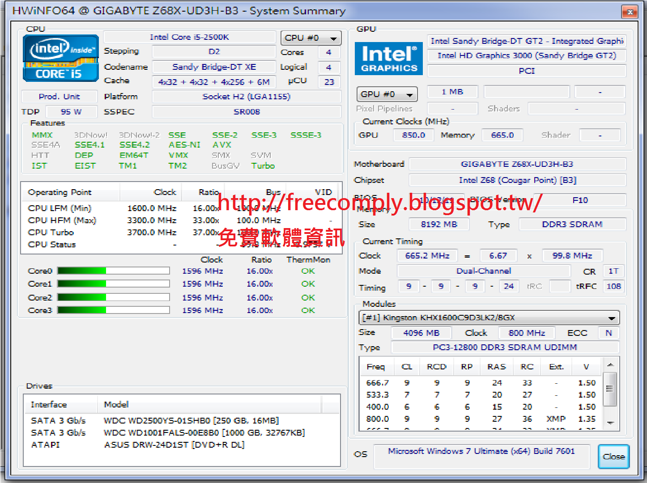This screenshot has width=647, height=483.
Task: Click the 533.3 frequency timing row
Action: 481,395
